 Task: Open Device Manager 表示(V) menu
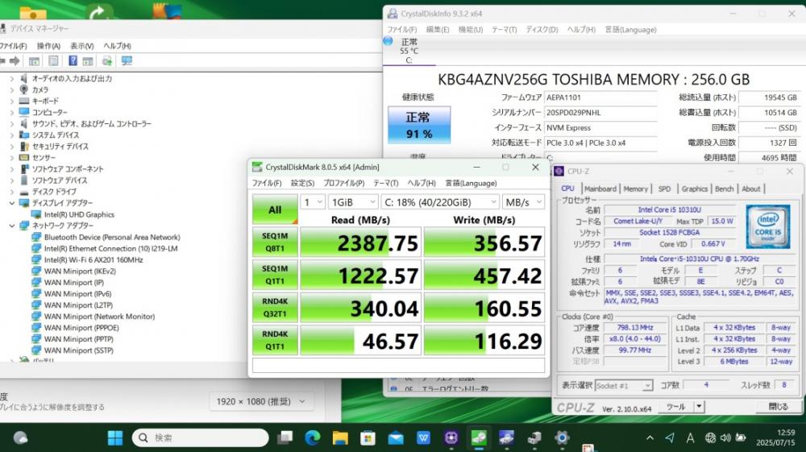coord(81,46)
